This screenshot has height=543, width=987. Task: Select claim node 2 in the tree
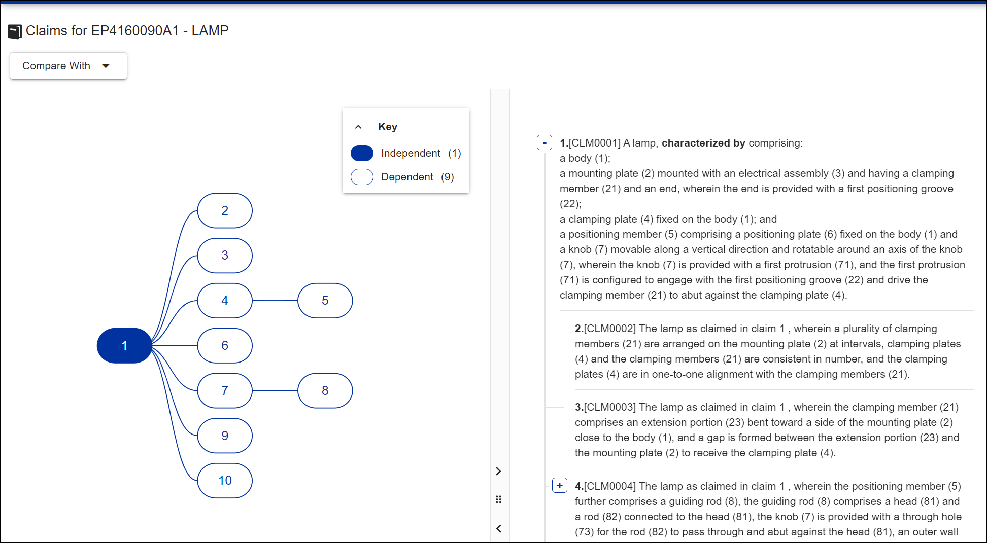click(x=225, y=211)
